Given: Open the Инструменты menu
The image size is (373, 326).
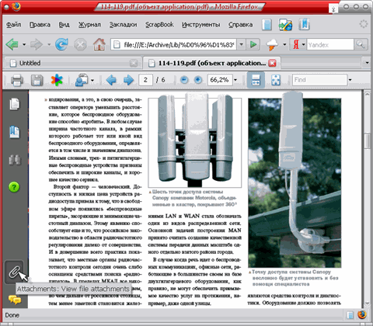Looking at the screenshot, I should coord(200,25).
